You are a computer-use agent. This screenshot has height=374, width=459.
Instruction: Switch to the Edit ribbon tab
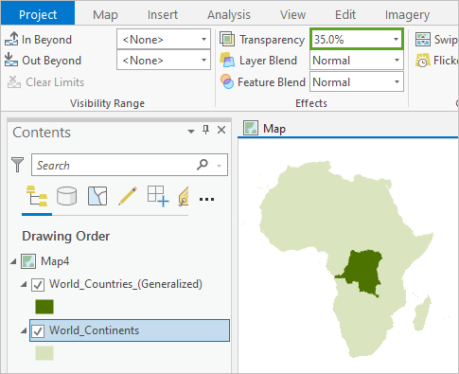pos(345,14)
